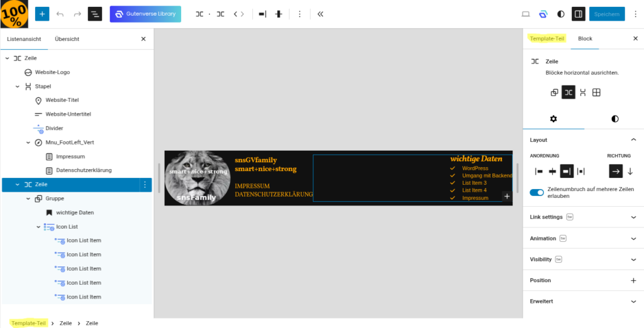644x328 pixels.
Task: Expand the Animation panel
Action: pyautogui.click(x=583, y=239)
